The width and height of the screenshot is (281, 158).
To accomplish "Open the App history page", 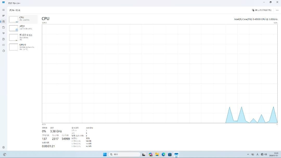I will 3,27.
